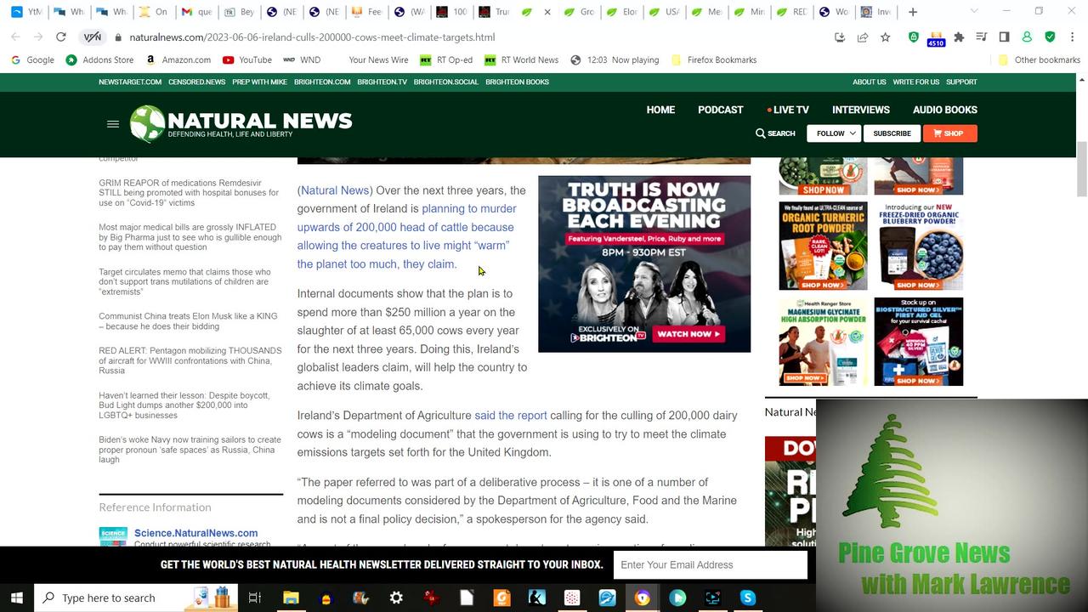
Task: Open File Explorer from the taskbar
Action: click(x=291, y=598)
